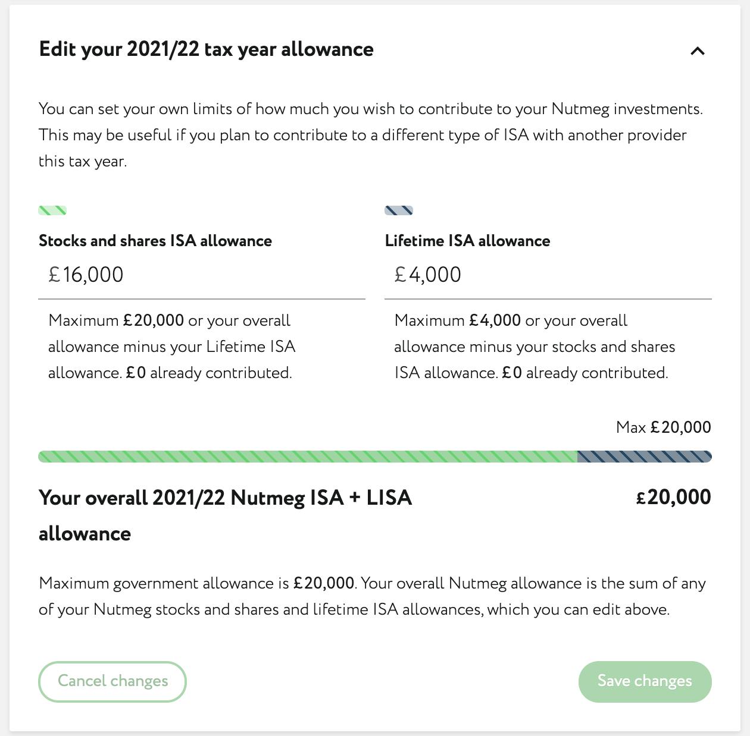Collapse the tax year allowance panel chevron

(697, 51)
